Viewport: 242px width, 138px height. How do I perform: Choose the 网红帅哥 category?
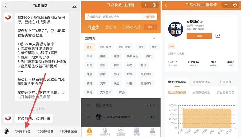coord(125,47)
